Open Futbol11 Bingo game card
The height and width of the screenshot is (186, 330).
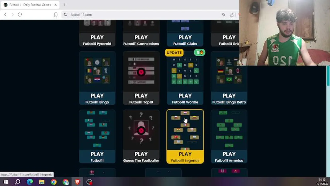point(97,78)
